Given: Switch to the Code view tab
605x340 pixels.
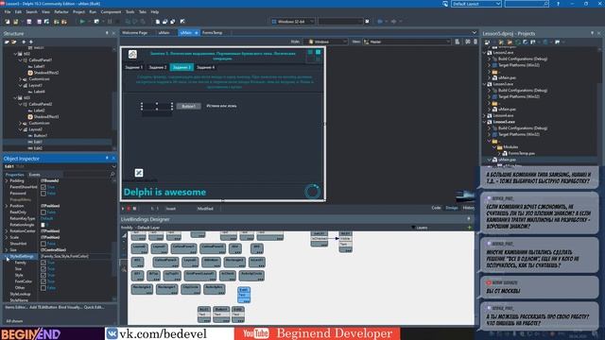Looking at the screenshot, I should [x=436, y=208].
